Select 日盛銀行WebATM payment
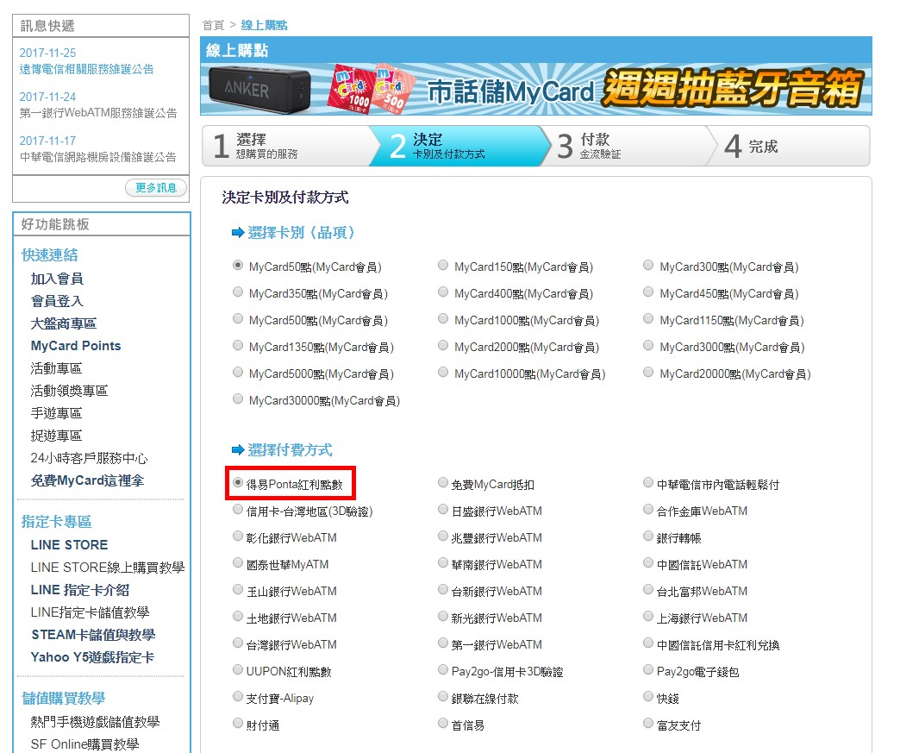Screen dimensions: 900x753 pos(443,510)
